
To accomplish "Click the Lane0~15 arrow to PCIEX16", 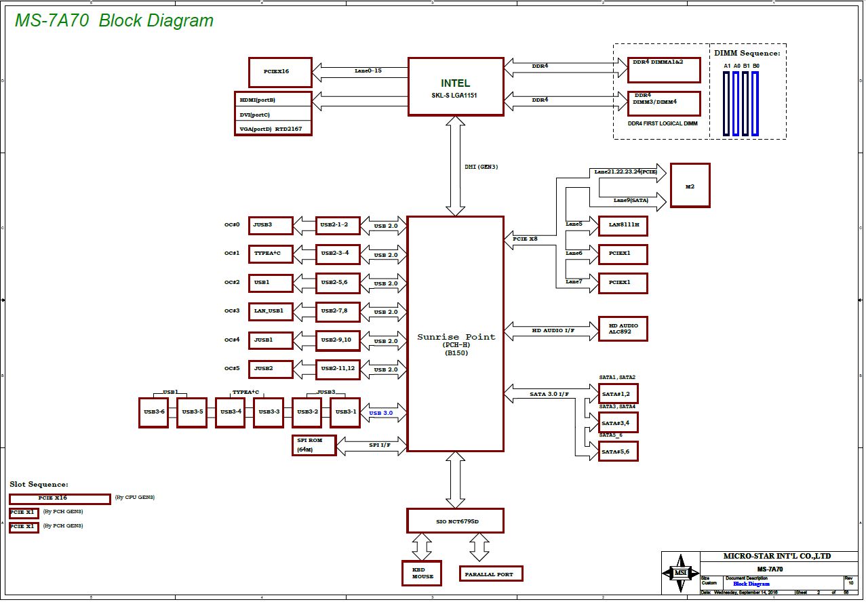I will click(x=359, y=71).
